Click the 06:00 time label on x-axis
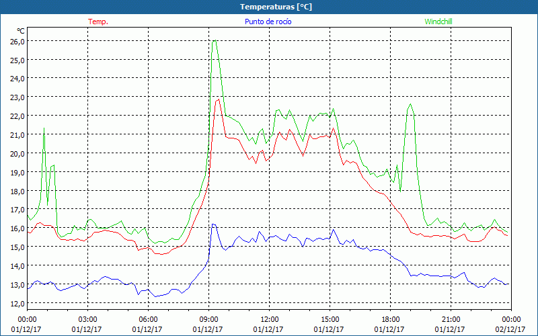 [x=148, y=320]
